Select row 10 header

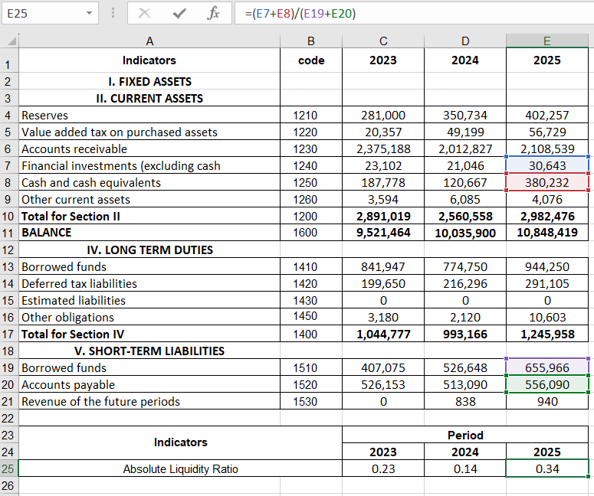(8, 216)
